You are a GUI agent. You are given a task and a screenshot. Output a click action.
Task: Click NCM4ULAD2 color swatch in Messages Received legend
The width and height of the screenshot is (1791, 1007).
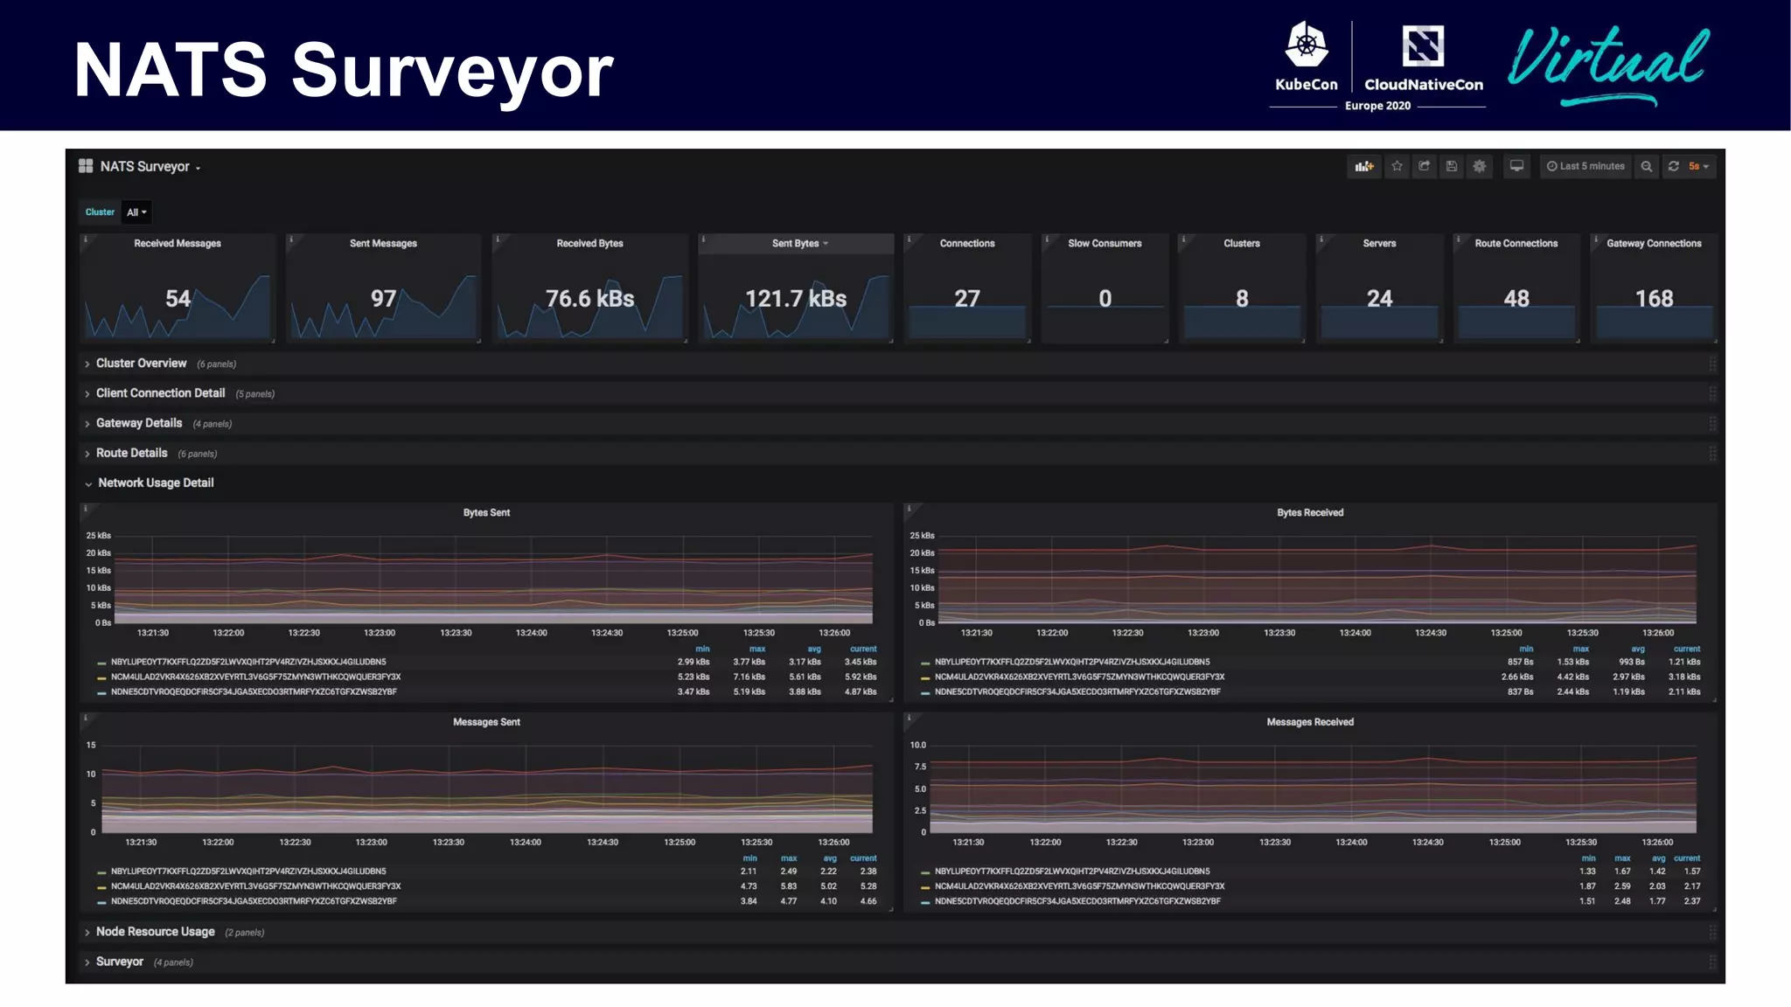click(x=925, y=887)
